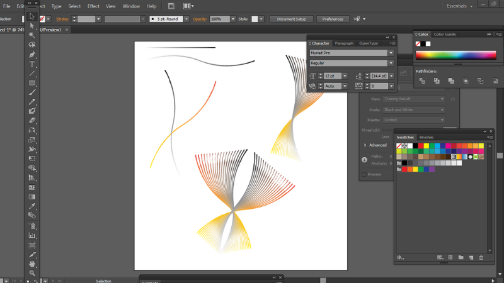Open the Swatch Libraries menu icon
The width and height of the screenshot is (504, 283).
pyautogui.click(x=401, y=258)
